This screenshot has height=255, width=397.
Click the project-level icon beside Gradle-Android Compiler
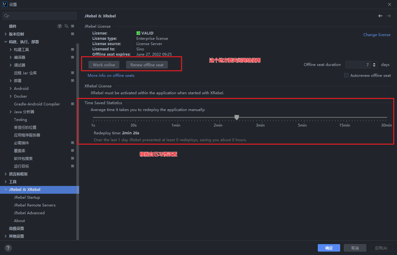pyautogui.click(x=72, y=104)
